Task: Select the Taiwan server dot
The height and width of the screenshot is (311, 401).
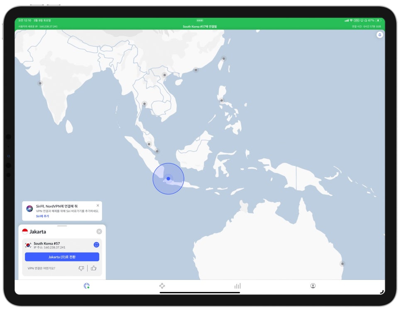Action: tap(223, 58)
